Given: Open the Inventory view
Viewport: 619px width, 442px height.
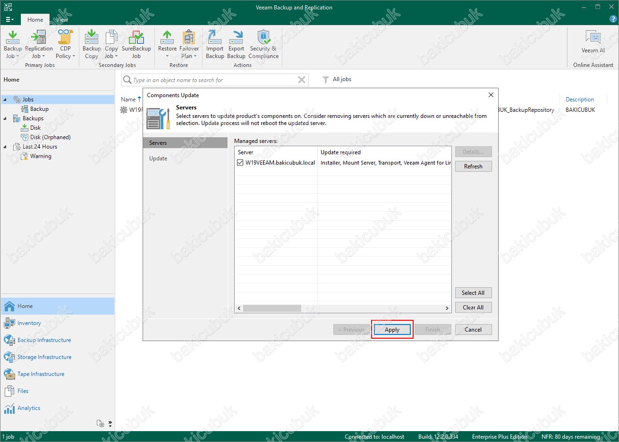Looking at the screenshot, I should 29,323.
